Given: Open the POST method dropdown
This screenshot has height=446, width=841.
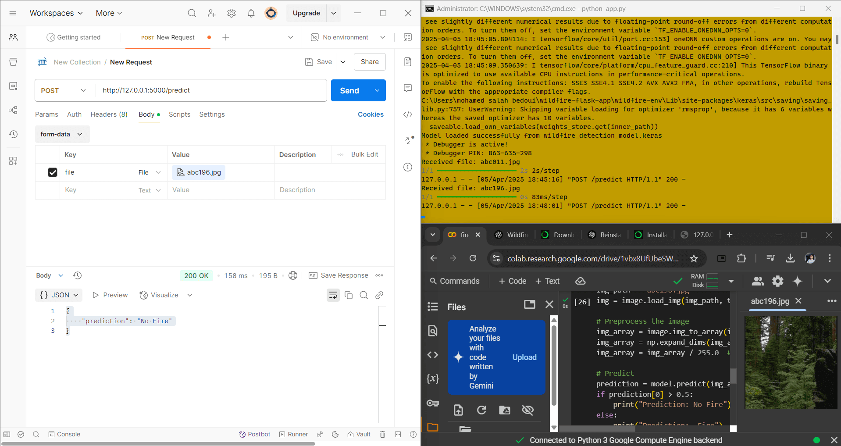Looking at the screenshot, I should click(64, 90).
